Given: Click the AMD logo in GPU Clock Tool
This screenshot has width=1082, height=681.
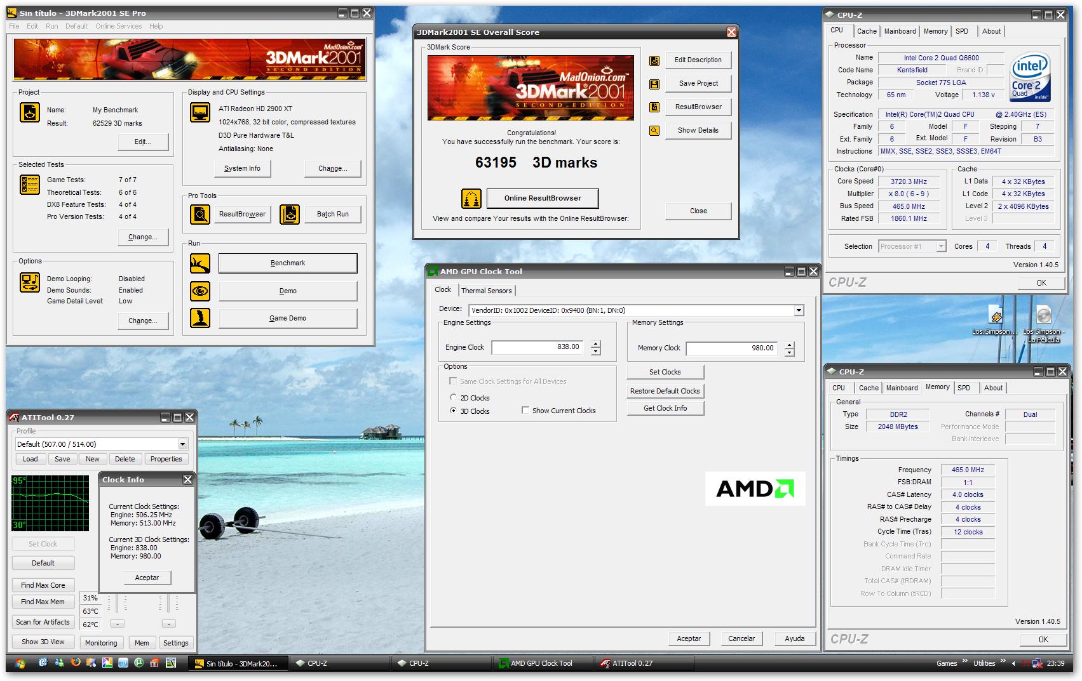Looking at the screenshot, I should tap(755, 488).
